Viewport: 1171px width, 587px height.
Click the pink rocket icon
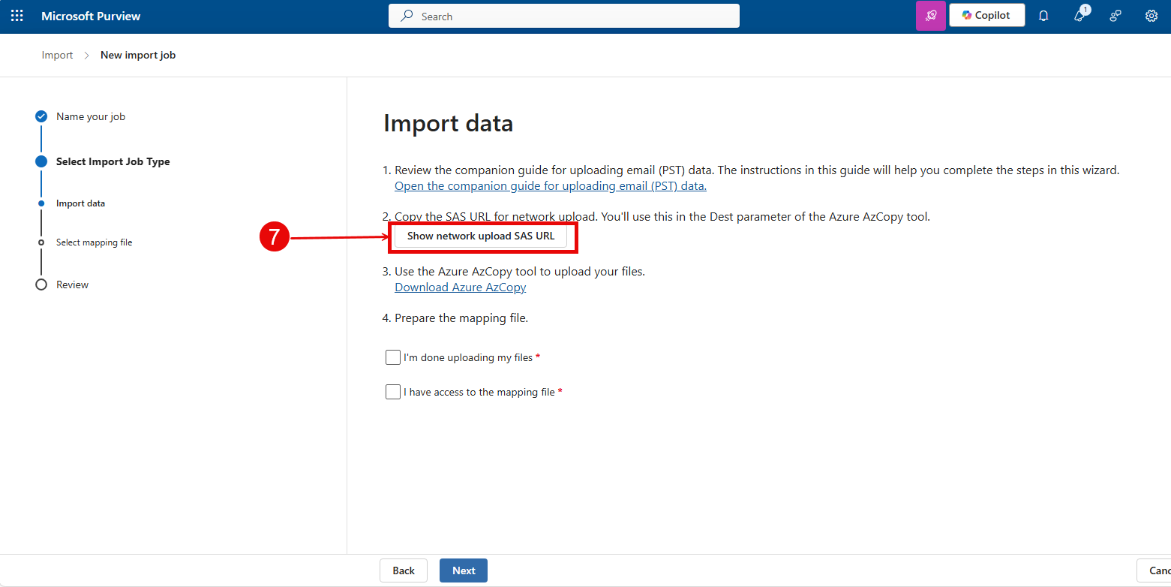(930, 16)
